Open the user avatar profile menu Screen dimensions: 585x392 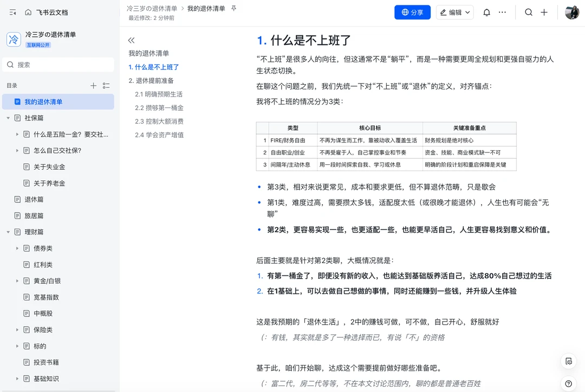click(x=572, y=12)
